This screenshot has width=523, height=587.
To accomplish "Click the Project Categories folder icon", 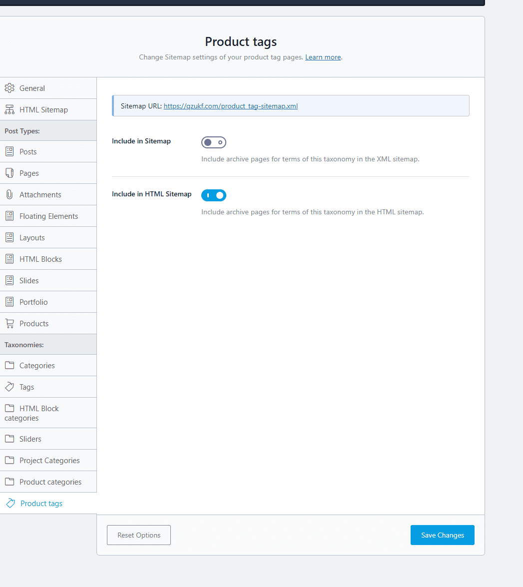I will [x=9, y=460].
